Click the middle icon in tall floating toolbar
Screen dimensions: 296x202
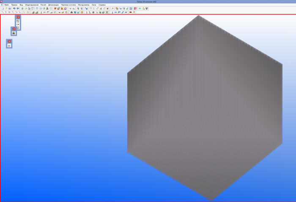[x=18, y=24]
